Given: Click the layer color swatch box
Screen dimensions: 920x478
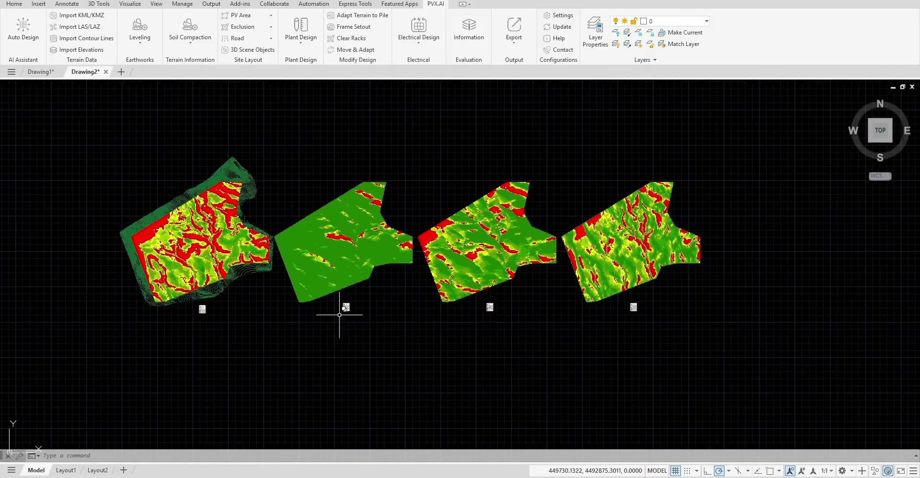Looking at the screenshot, I should 644,21.
